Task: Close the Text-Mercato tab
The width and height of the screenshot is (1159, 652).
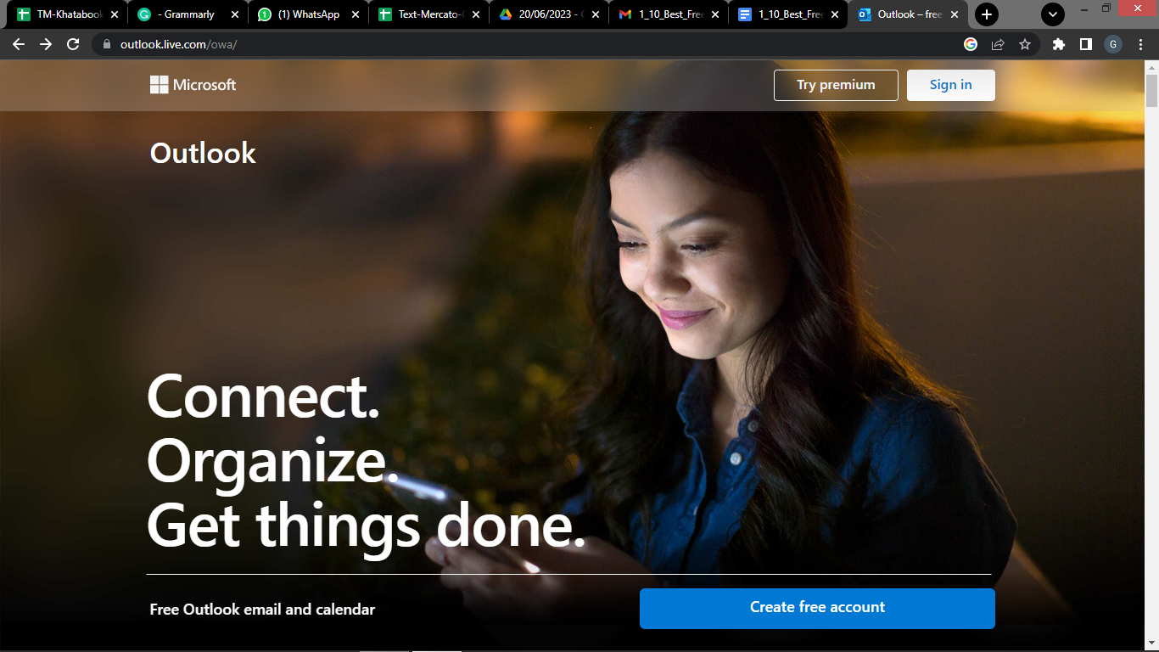Action: [x=476, y=14]
